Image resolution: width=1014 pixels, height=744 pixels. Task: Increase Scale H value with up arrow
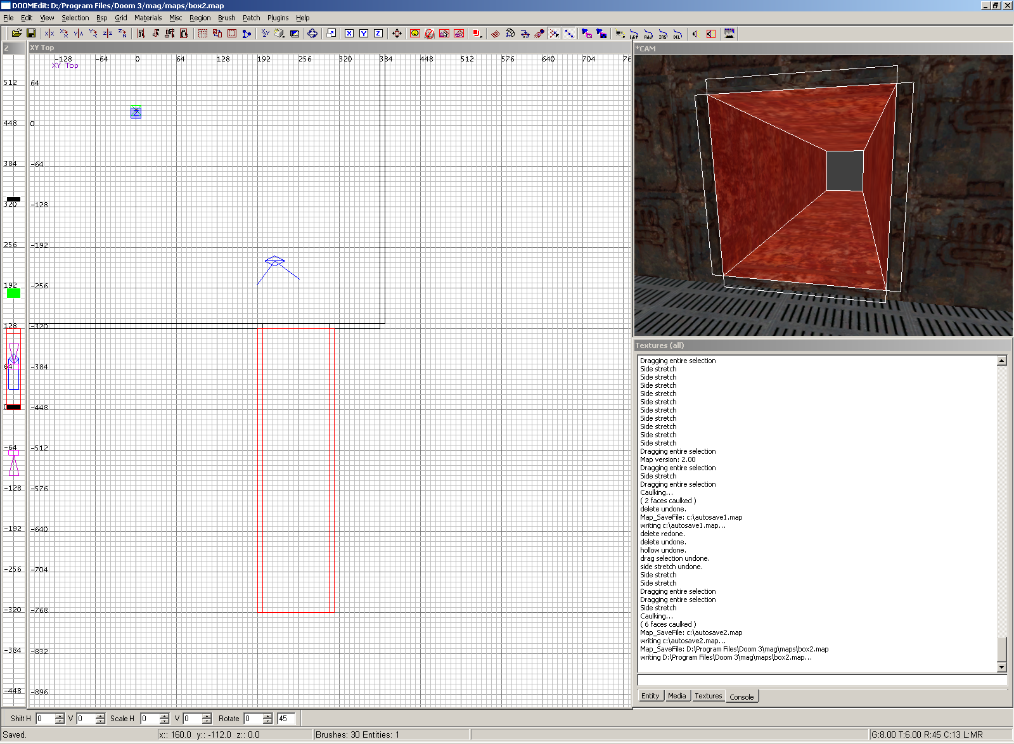click(x=164, y=715)
